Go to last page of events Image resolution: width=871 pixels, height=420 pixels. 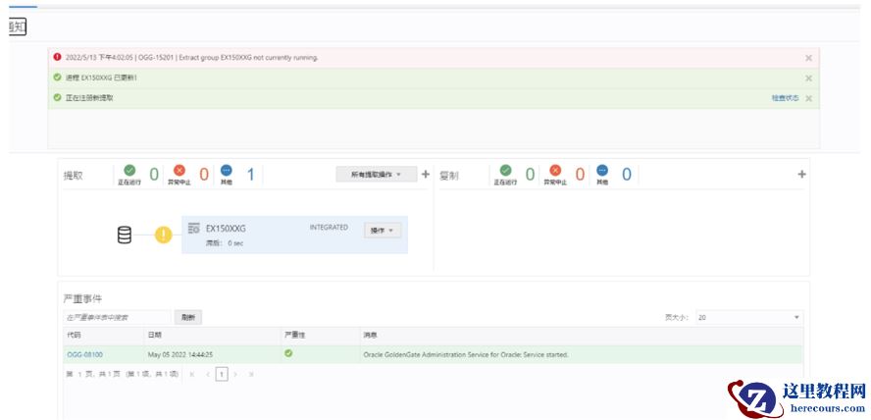pos(250,375)
